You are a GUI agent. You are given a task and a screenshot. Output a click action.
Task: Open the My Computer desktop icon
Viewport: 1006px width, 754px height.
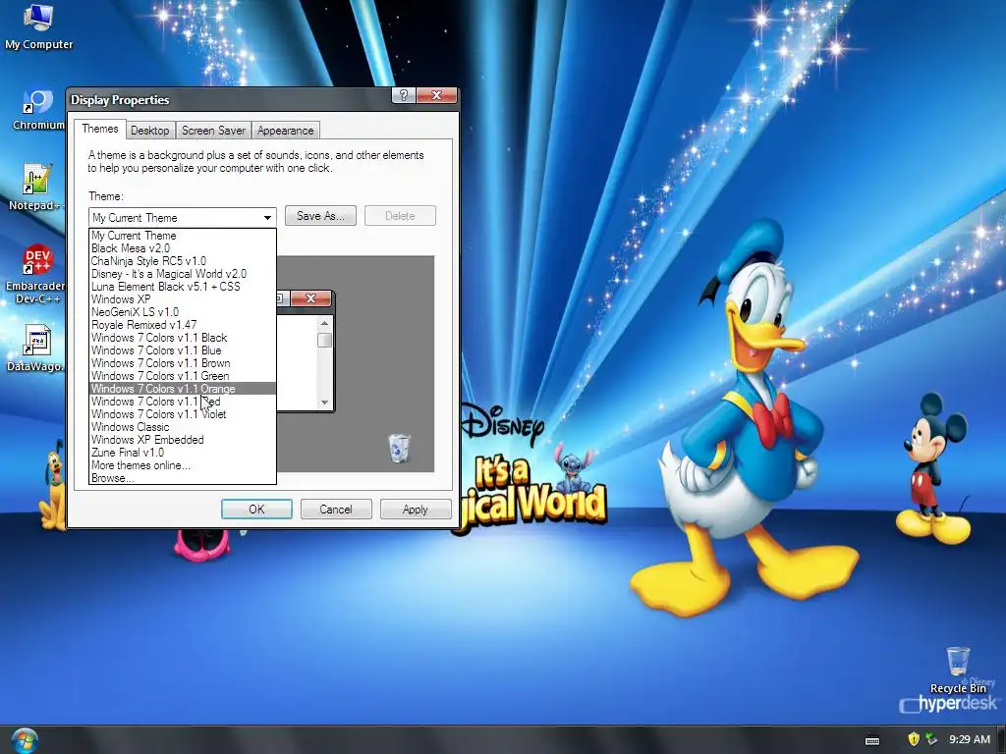point(38,27)
